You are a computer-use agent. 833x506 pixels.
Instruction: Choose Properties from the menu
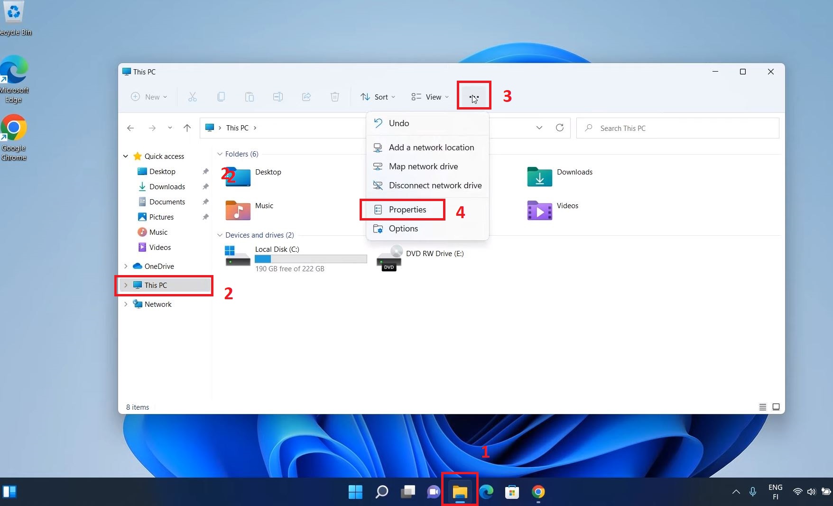point(407,210)
